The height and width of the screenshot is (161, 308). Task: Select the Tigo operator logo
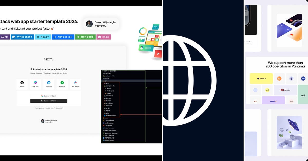click(x=303, y=96)
